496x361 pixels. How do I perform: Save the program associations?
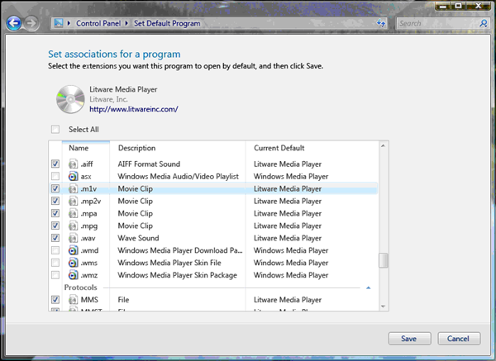[x=408, y=339]
